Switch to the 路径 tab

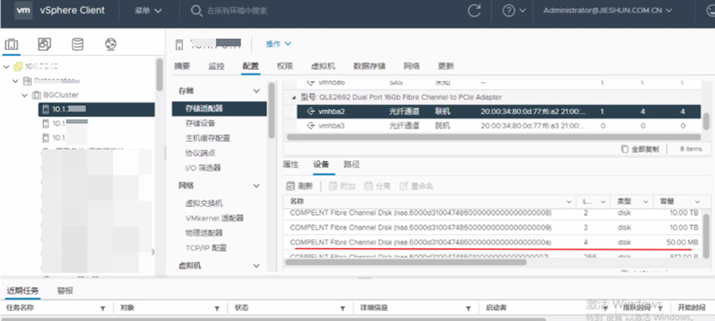[351, 164]
